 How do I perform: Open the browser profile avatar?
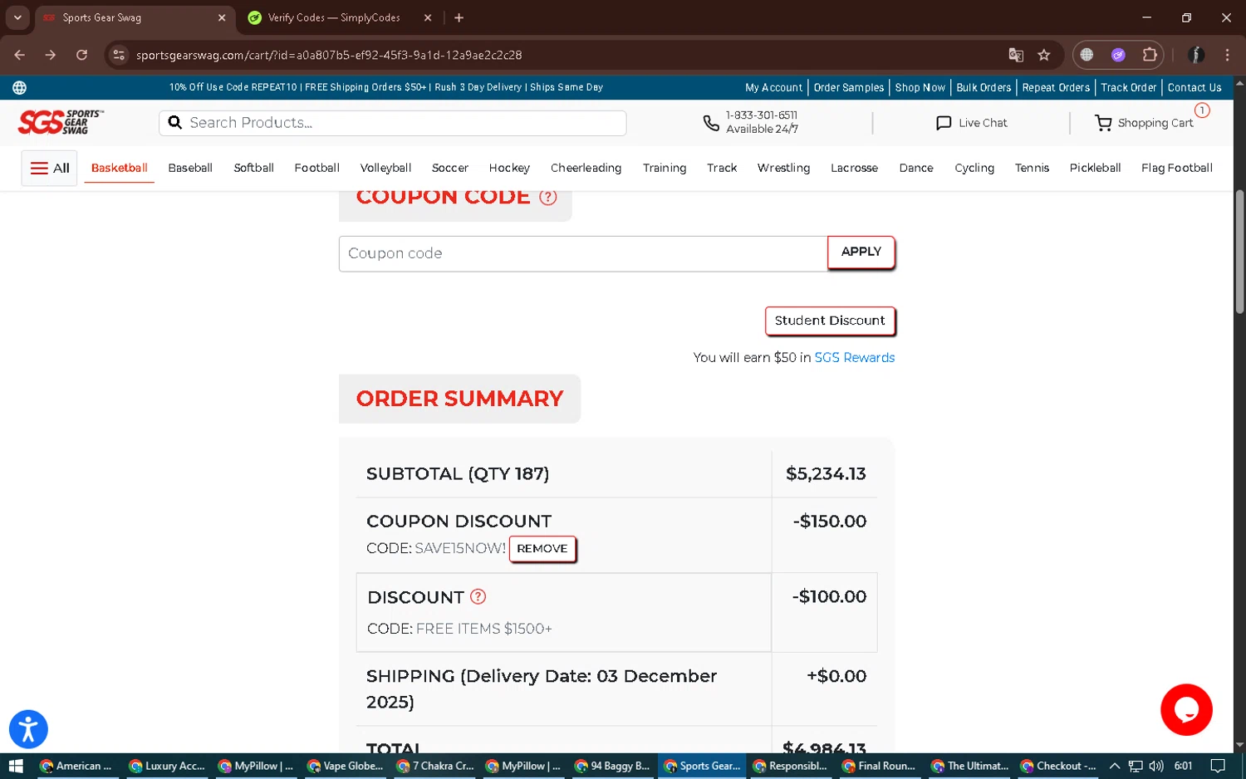coord(1196,55)
